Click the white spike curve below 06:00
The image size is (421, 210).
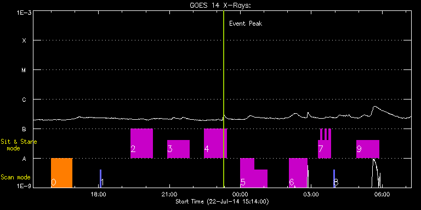coord(376,173)
